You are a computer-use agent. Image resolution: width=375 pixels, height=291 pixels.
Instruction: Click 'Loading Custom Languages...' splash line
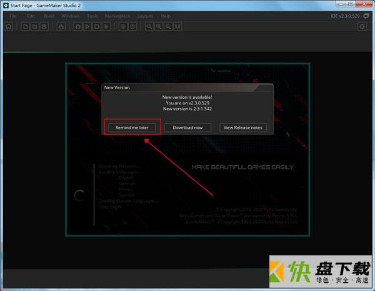(x=128, y=201)
